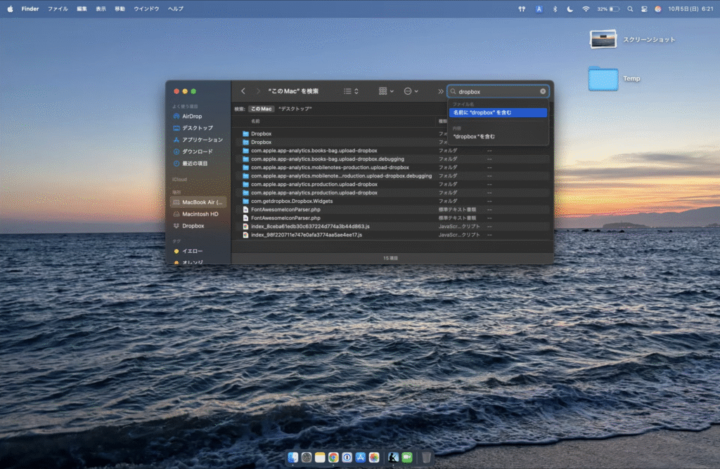Click the back navigation arrow in Finder

click(243, 91)
